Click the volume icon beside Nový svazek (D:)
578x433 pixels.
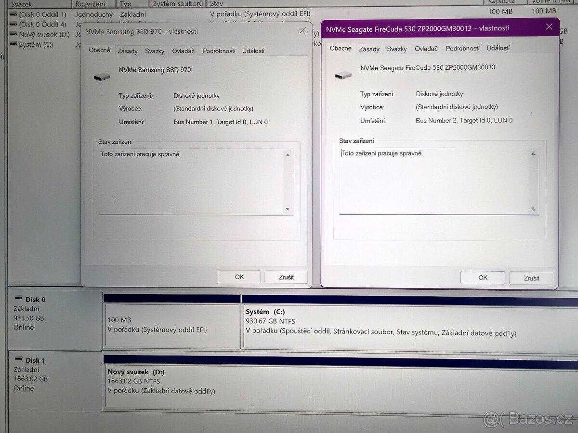[14, 34]
